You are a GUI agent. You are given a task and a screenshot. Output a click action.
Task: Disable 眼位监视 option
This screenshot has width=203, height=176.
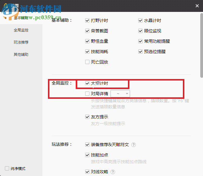coord(140,31)
